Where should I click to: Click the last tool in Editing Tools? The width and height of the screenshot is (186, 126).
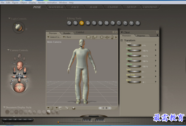click(x=138, y=23)
